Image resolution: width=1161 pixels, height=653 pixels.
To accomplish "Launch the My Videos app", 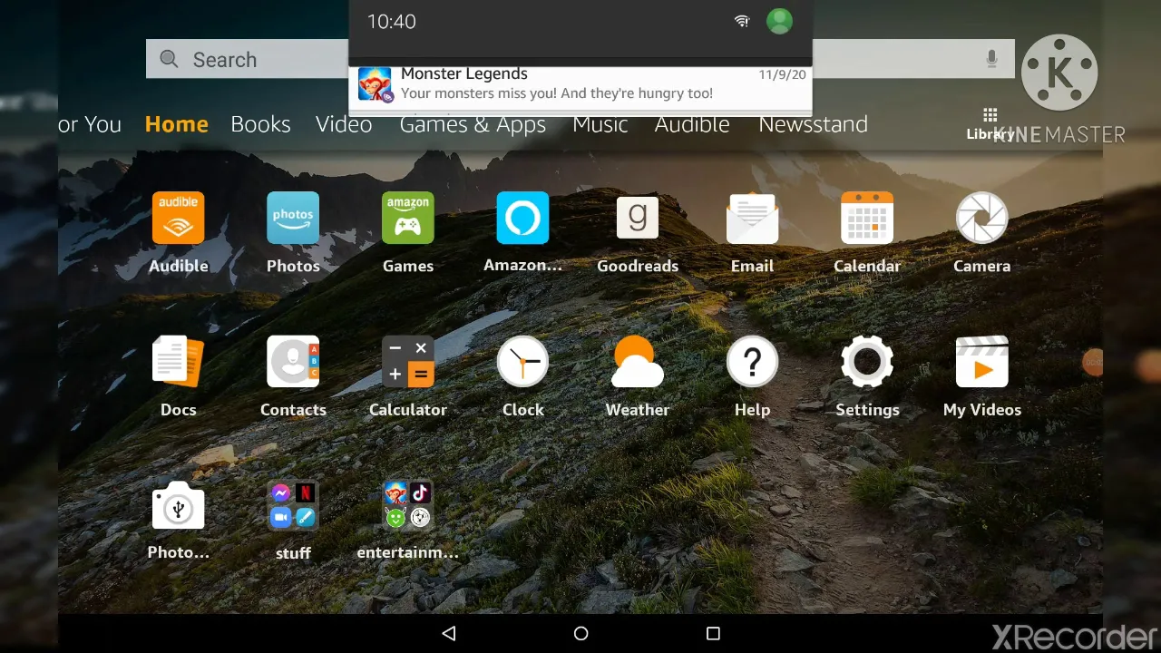I will pos(982,361).
